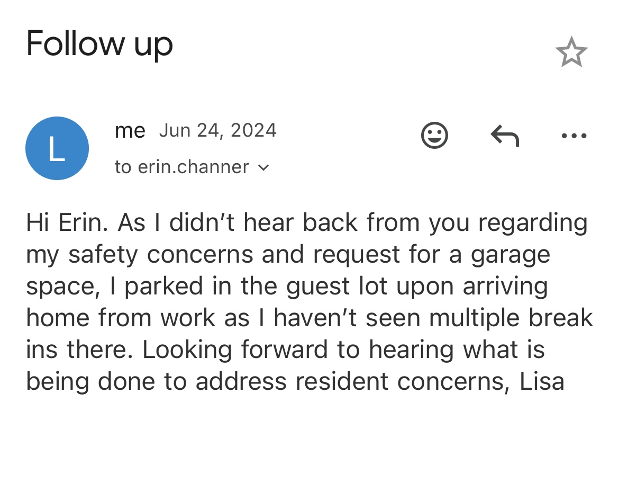Image resolution: width=619 pixels, height=492 pixels.
Task: Click the word "arriving" in the message
Action: 505,287
